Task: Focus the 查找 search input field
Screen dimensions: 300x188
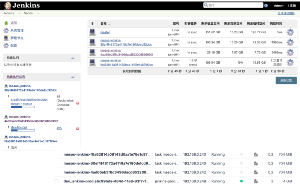Action: 233,5
